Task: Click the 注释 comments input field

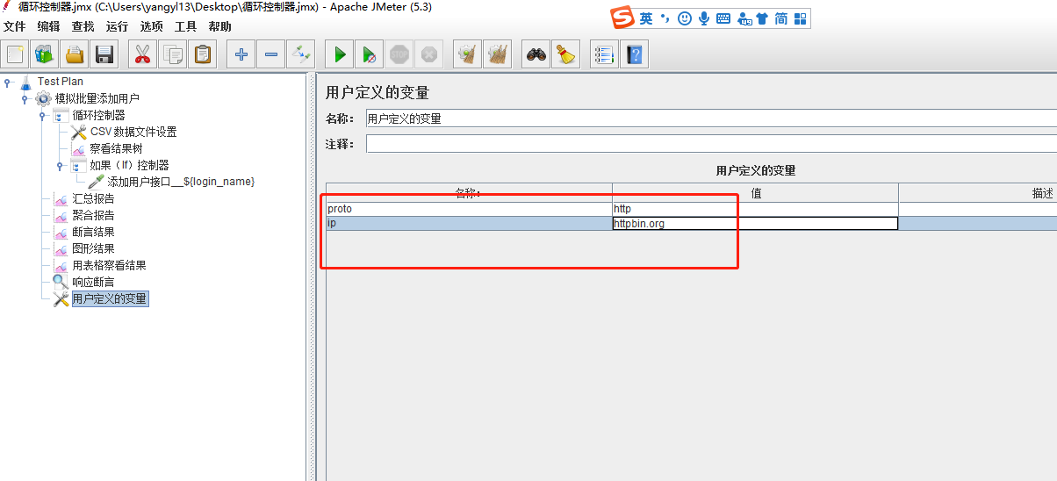Action: 711,143
